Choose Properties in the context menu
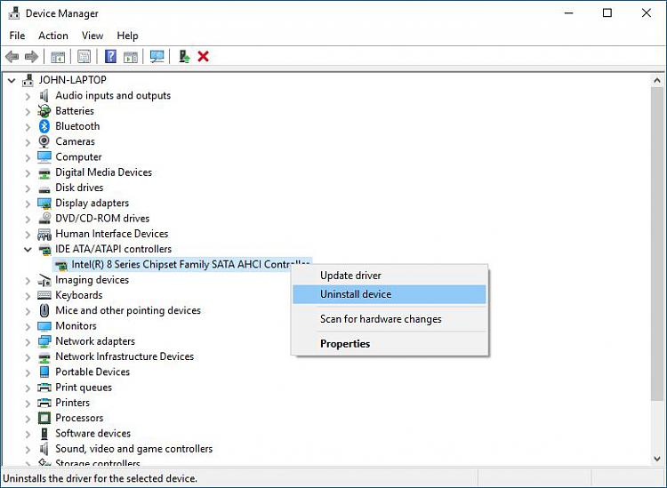Viewport: 667px width, 488px height. click(390, 343)
